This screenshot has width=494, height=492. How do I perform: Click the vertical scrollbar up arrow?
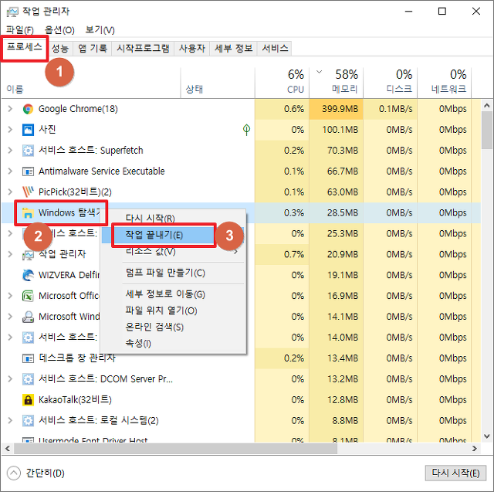487,106
